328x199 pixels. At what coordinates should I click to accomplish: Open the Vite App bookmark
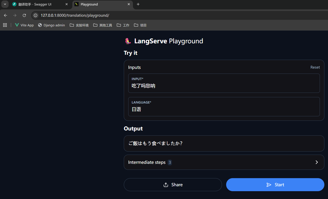pos(24,25)
